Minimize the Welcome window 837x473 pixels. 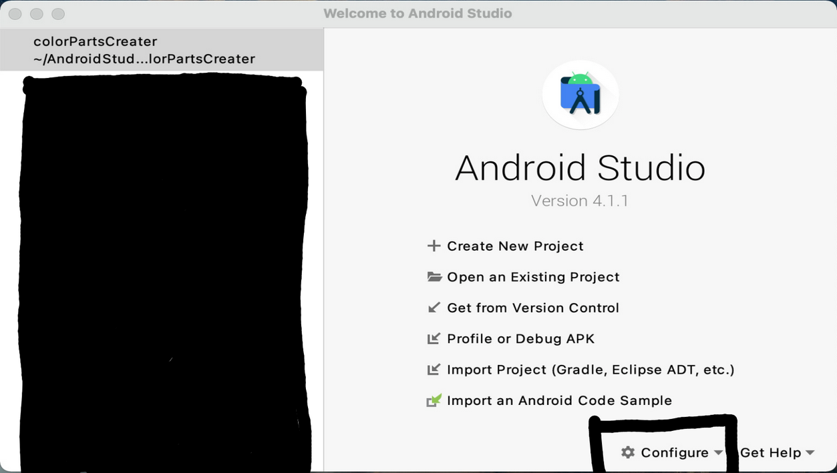pos(36,13)
